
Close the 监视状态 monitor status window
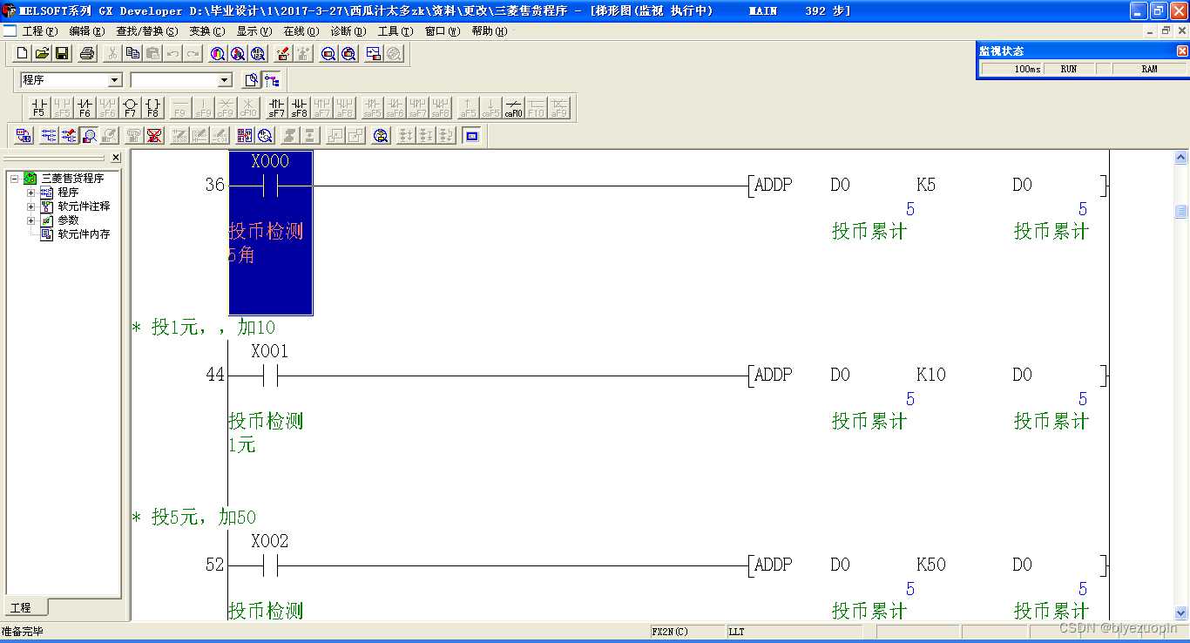pos(1181,51)
